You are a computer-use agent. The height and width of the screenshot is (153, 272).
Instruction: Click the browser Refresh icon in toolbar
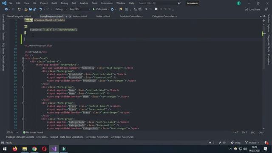pos(112,9)
